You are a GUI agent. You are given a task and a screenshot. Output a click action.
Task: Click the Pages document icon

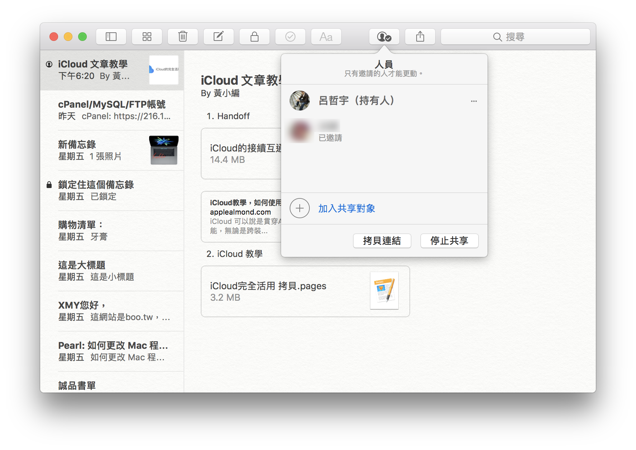384,291
